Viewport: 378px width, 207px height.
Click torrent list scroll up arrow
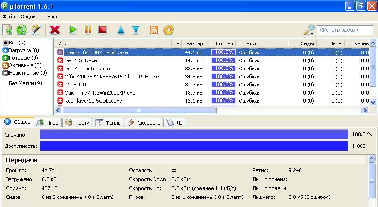(x=373, y=43)
